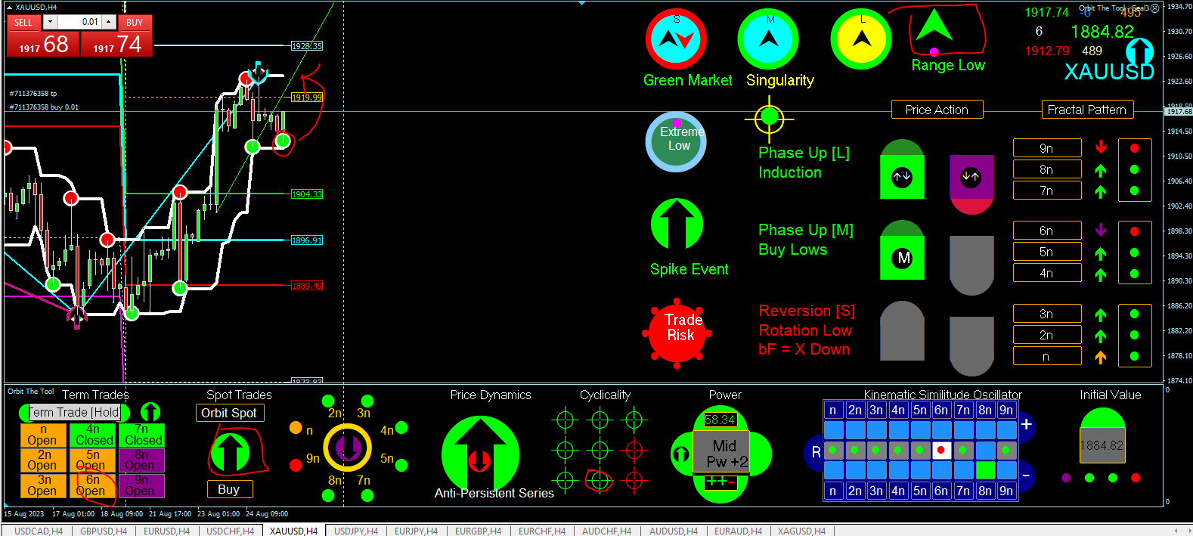The height and width of the screenshot is (536, 1193).
Task: Click the Extreme Low circle indicator
Action: point(676,141)
